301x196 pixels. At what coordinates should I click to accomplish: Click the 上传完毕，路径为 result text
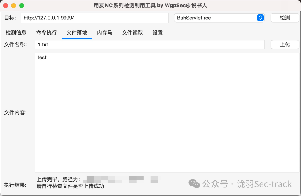pyautogui.click(x=58, y=179)
